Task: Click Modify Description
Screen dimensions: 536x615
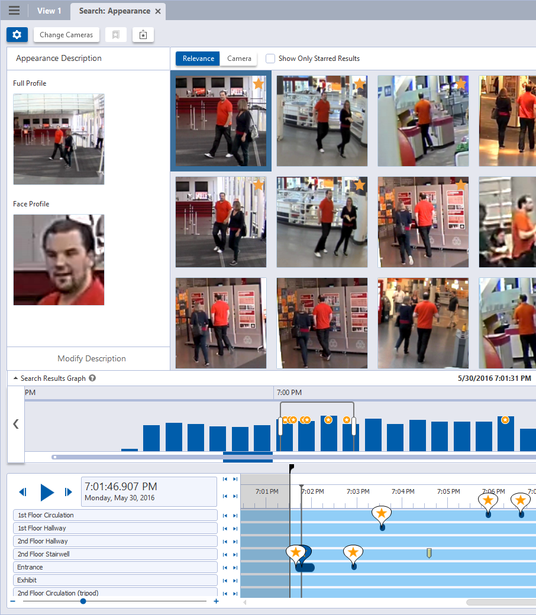Action: tap(92, 358)
